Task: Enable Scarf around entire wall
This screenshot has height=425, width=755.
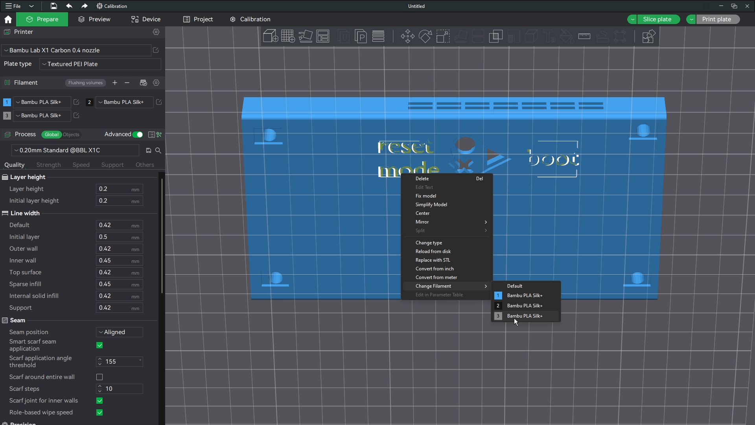Action: [x=99, y=377]
